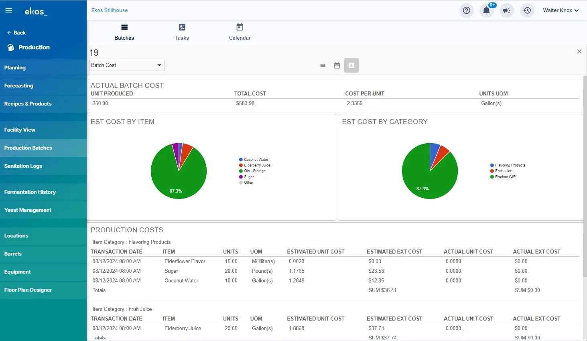587x341 pixels.
Task: Open the recent history clock icon
Action: [527, 10]
